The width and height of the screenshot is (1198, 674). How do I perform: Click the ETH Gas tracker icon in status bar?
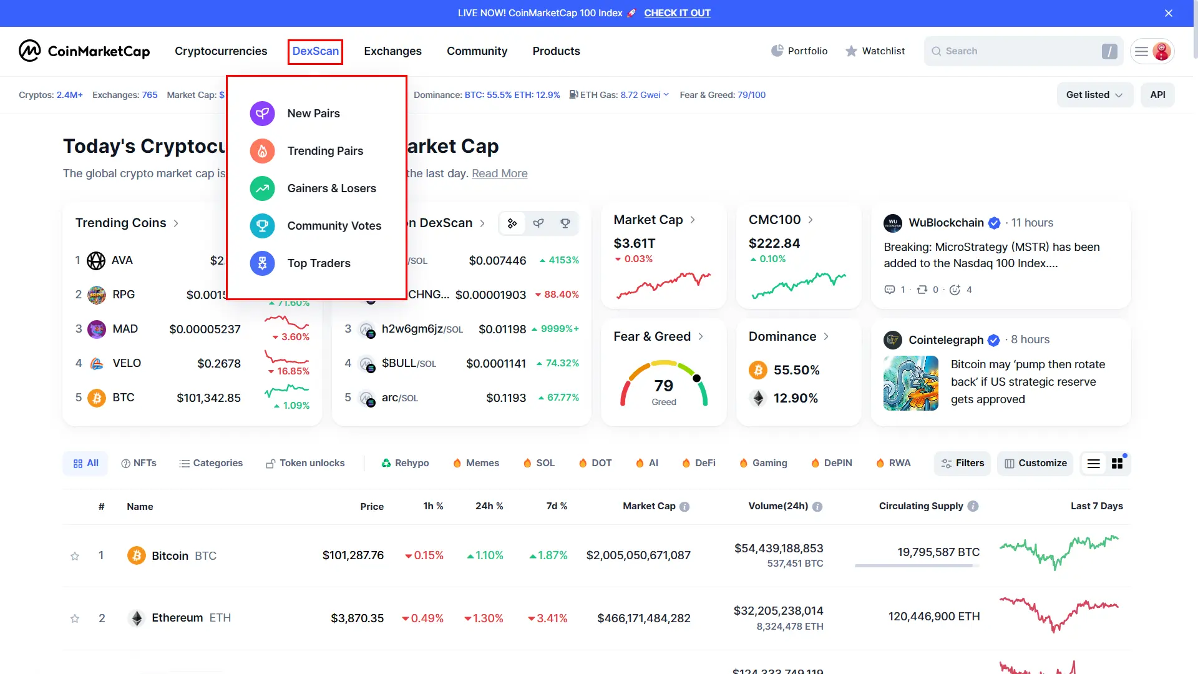pos(573,95)
